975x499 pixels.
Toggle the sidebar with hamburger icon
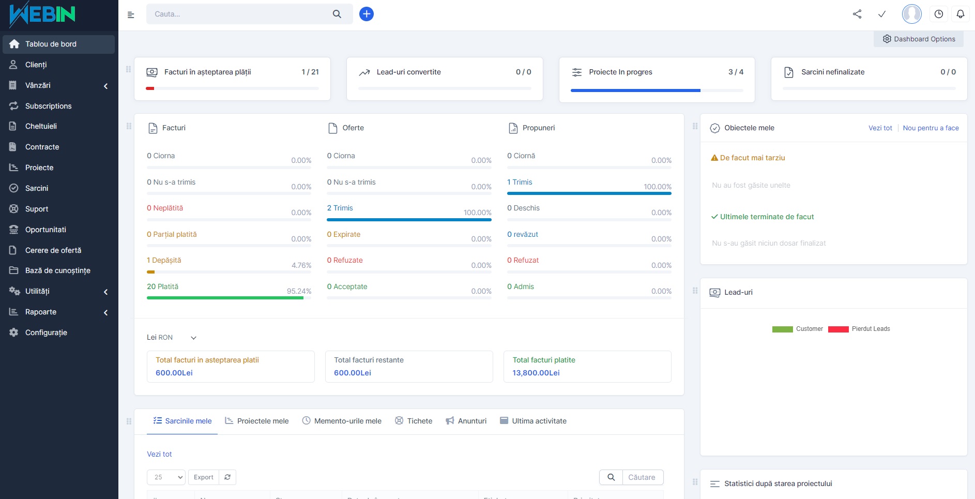[131, 14]
